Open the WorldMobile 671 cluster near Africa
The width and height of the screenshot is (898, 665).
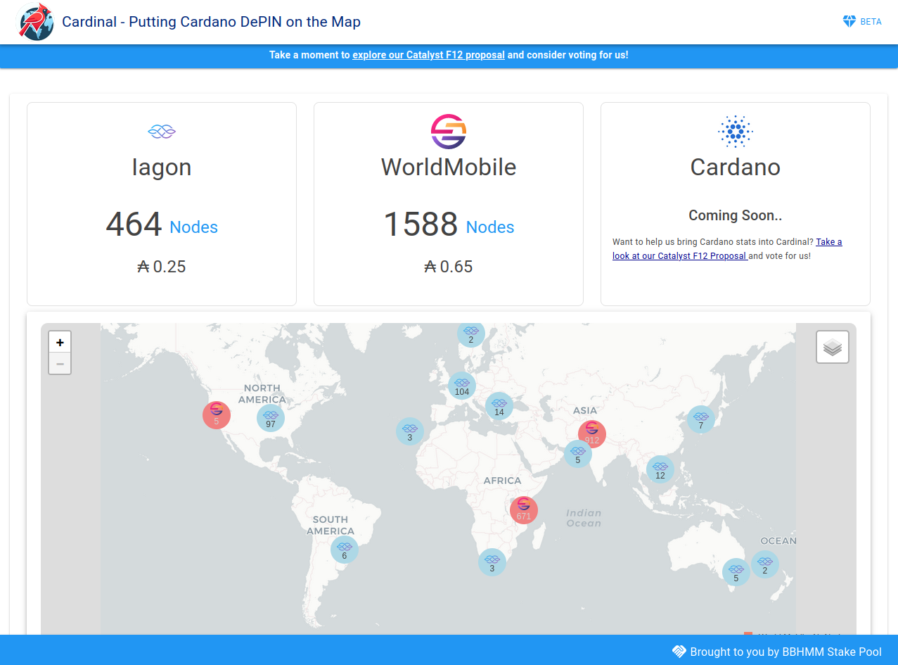pos(523,509)
